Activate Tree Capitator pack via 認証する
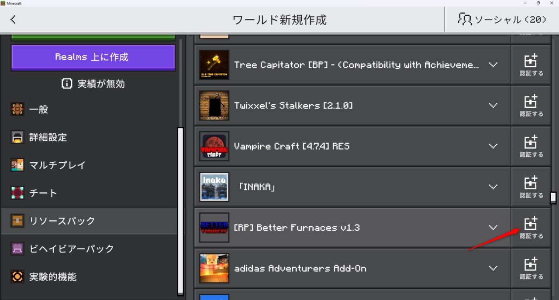 click(x=531, y=65)
